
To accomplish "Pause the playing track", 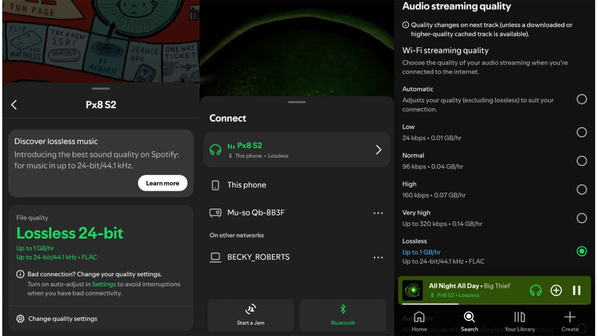I will pos(577,290).
